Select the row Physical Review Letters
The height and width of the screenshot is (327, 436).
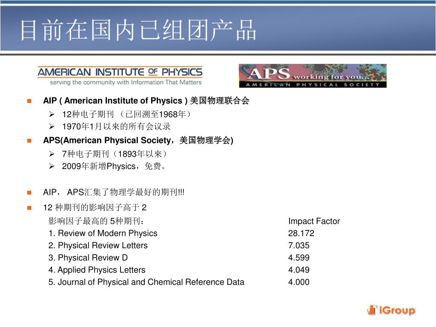98,245
